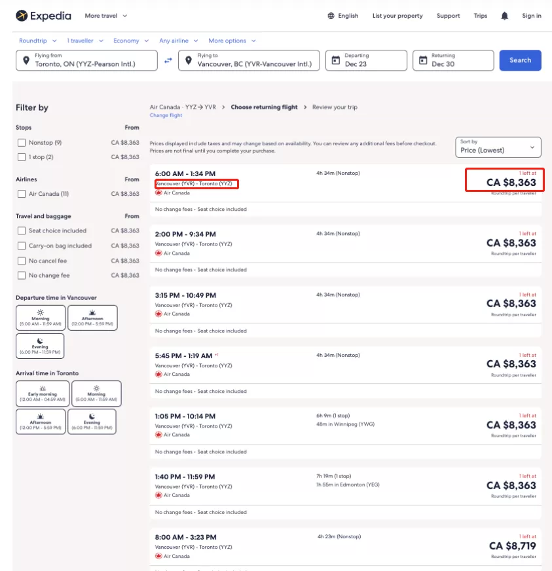The height and width of the screenshot is (571, 552).
Task: Click Review your trip breadcrumb
Action: (335, 107)
